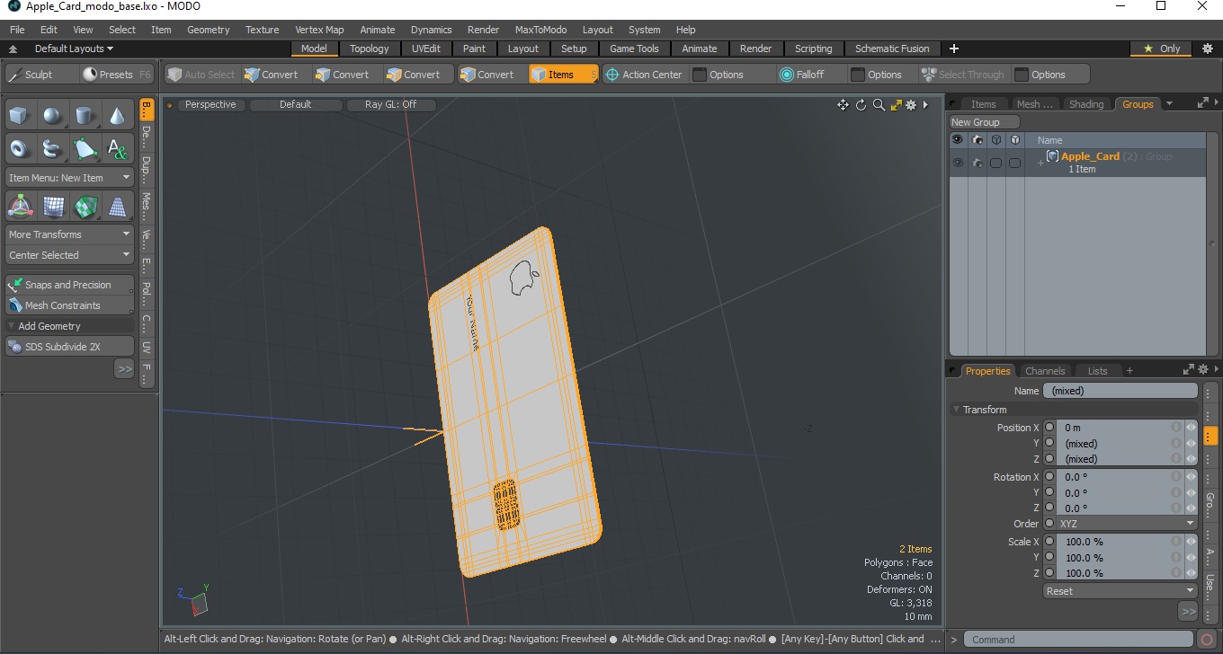Select the grid Bend deformer tool

click(x=52, y=207)
